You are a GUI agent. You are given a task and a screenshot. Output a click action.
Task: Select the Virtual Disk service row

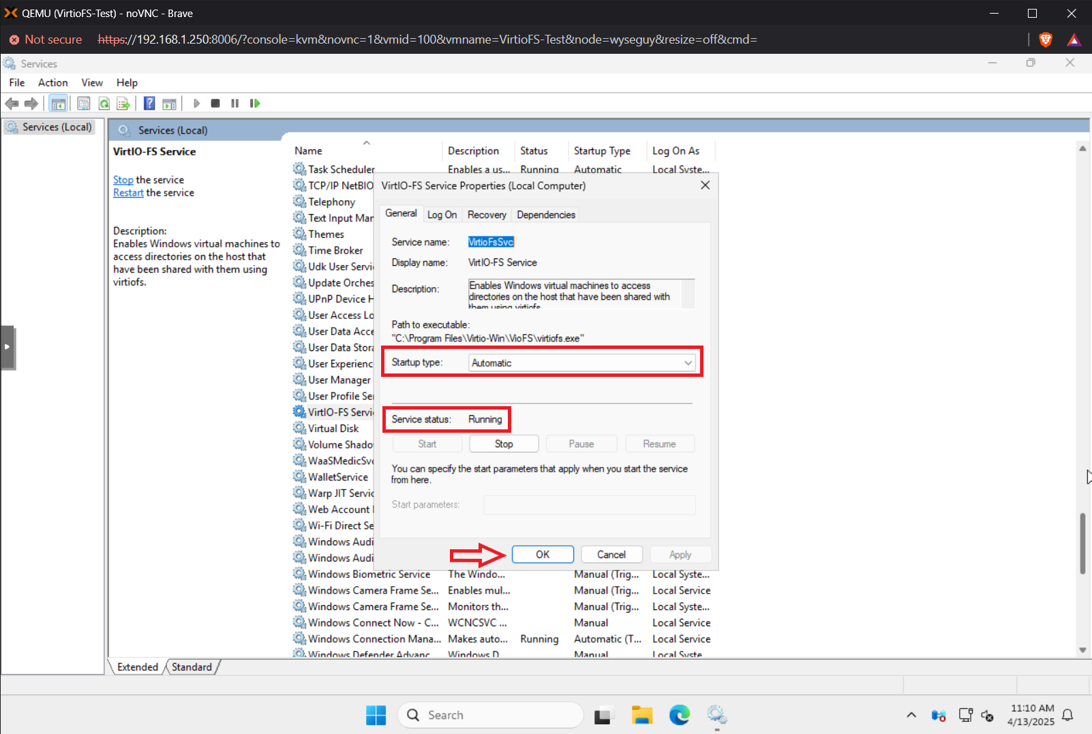[334, 429]
